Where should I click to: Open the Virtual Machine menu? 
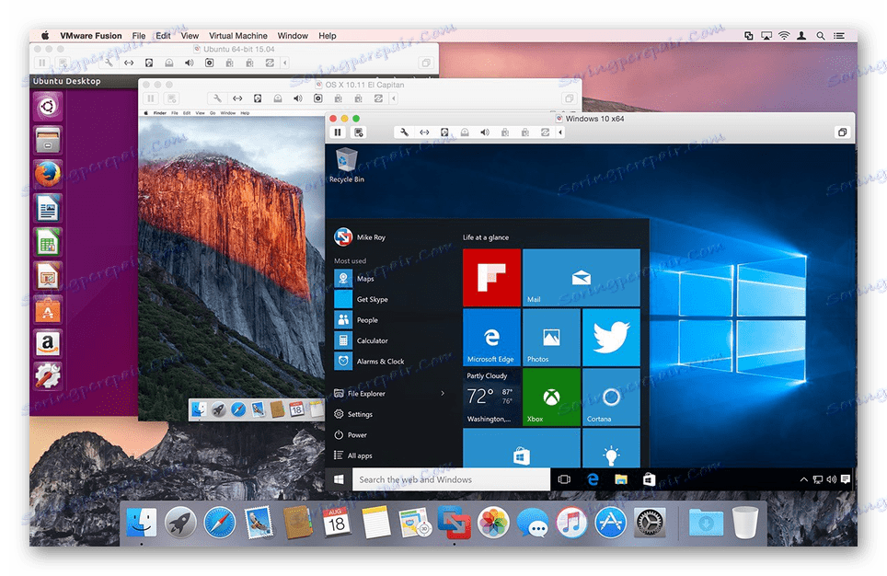tap(238, 36)
